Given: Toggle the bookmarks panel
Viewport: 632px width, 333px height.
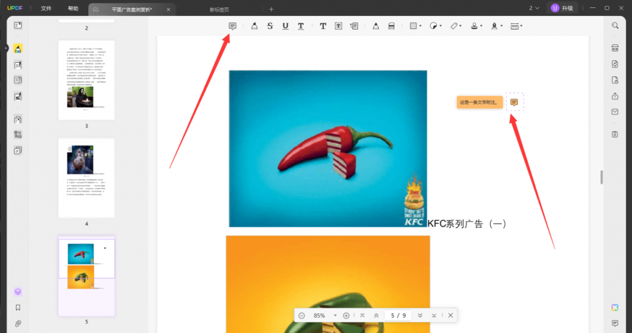Looking at the screenshot, I should coord(18,308).
